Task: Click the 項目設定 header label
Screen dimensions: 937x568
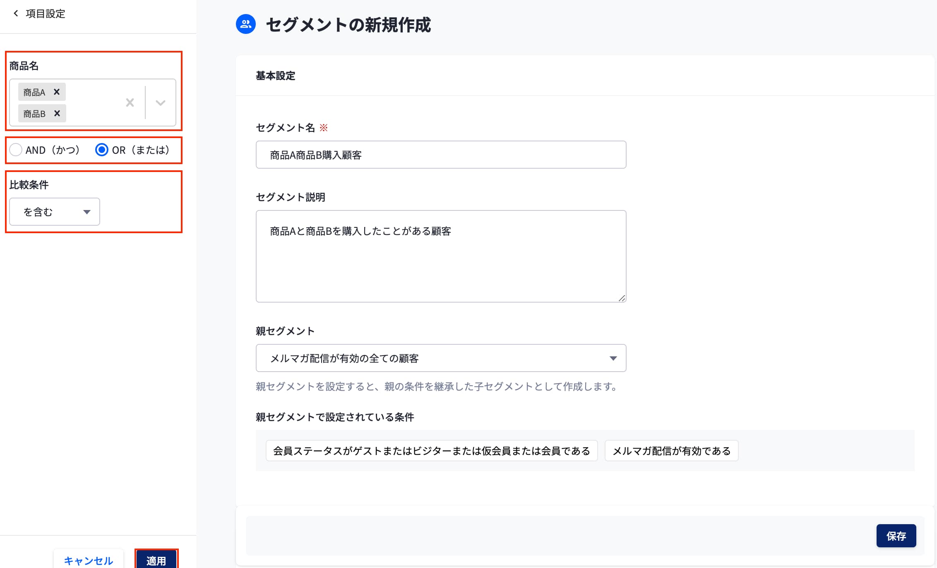Action: coord(45,13)
